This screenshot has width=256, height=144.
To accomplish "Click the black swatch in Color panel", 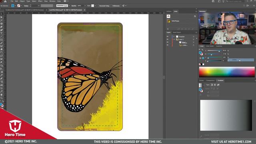I will pyautogui.click(x=202, y=64).
